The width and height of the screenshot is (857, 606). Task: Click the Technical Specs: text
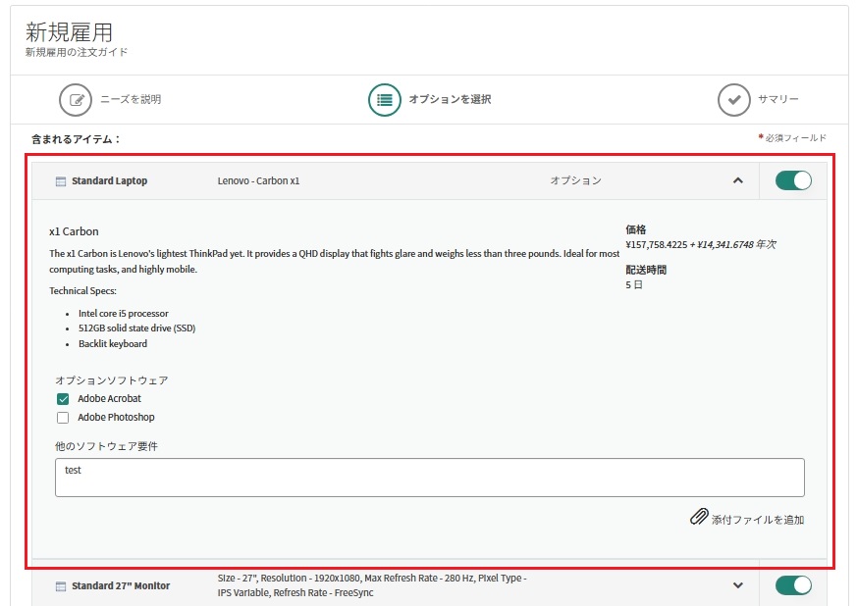point(82,291)
